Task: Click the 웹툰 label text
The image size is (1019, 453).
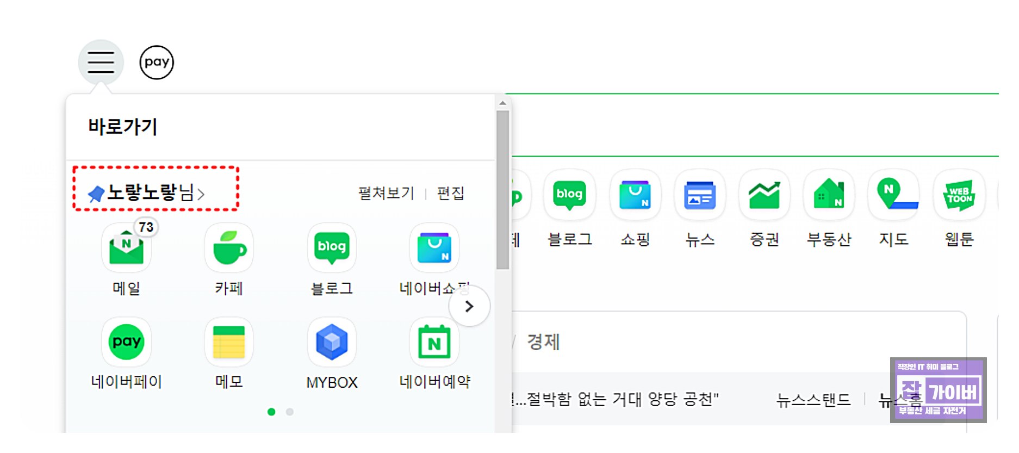Action: pos(959,239)
